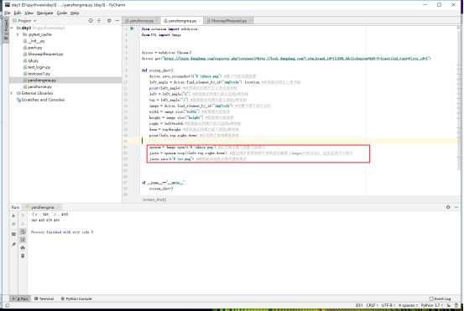Viewport: 464px width, 311px height.
Task: Open the File menu
Action: click(7, 13)
